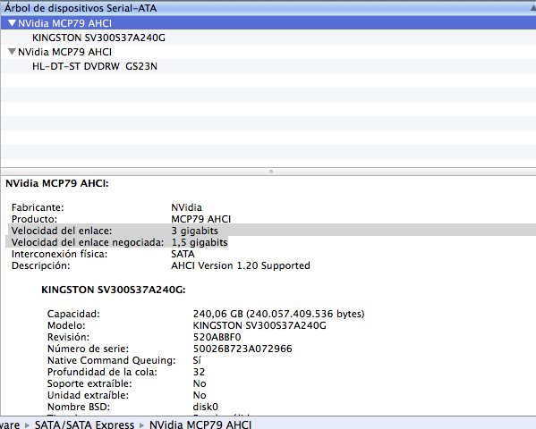The width and height of the screenshot is (536, 429).
Task: Select the NVidia MCP79 AHCI row above HL-DT-ST DVDRW
Action: click(268, 52)
